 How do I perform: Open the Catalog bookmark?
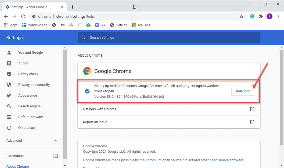click(119, 25)
